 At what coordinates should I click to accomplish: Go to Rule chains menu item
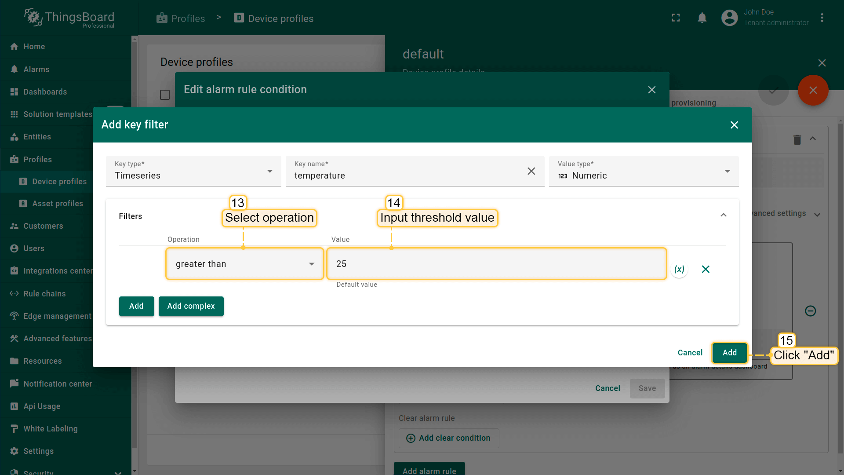pyautogui.click(x=44, y=294)
